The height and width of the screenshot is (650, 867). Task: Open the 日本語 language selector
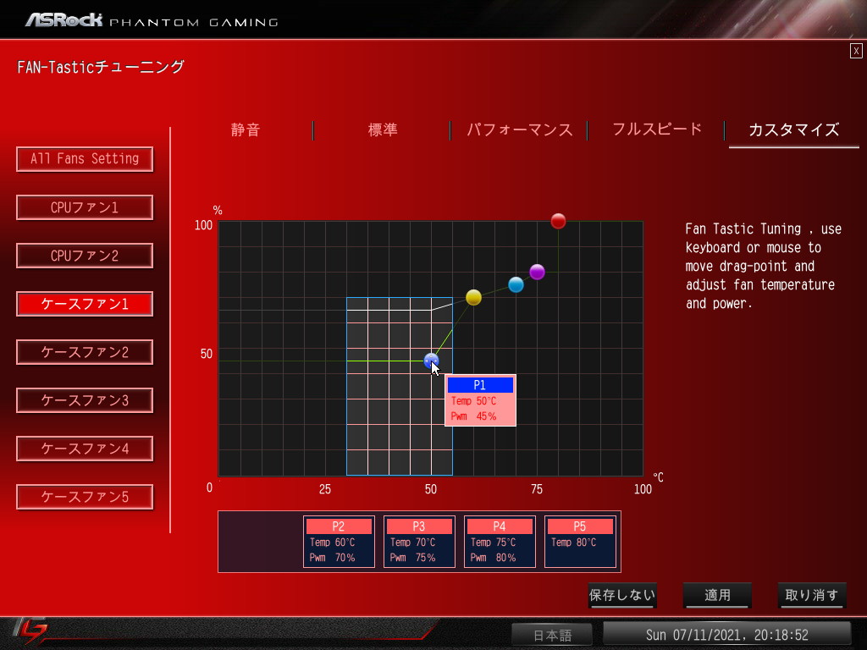(x=552, y=635)
